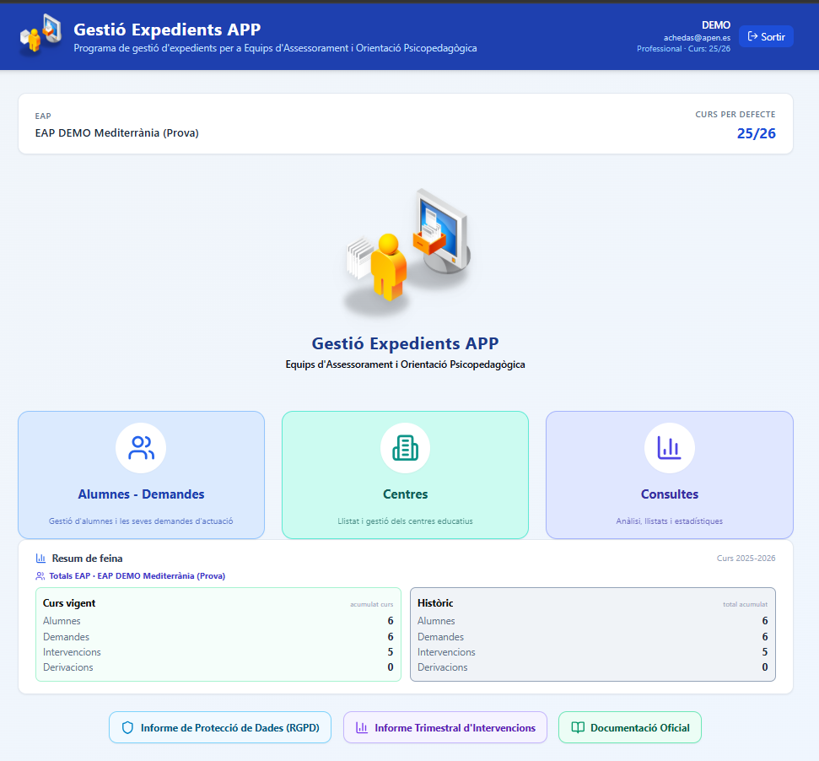This screenshot has height=761, width=819.
Task: Click 'Anàlisi, llistats i estadístiques' description
Action: click(x=670, y=521)
